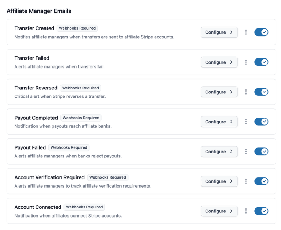Configure the Transfer Reversed alert
Screen dimensions: 281x230
219,92
